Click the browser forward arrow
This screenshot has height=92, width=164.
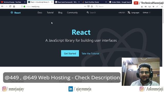click(x=6, y=6)
